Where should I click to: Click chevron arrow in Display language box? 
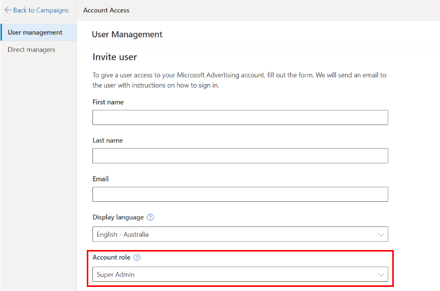381,235
